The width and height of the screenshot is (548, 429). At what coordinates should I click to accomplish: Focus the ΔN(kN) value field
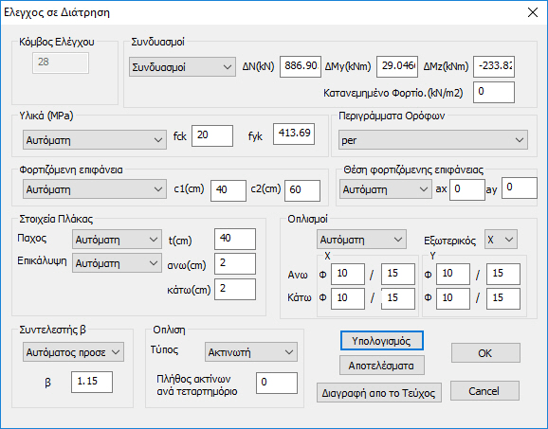pos(301,66)
